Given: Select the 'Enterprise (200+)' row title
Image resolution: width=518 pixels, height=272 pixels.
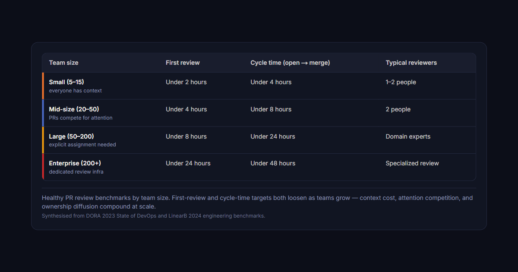Looking at the screenshot, I should pos(75,163).
